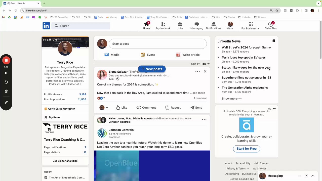Click See visitor analytics
322x181 pixels.
(x=65, y=161)
